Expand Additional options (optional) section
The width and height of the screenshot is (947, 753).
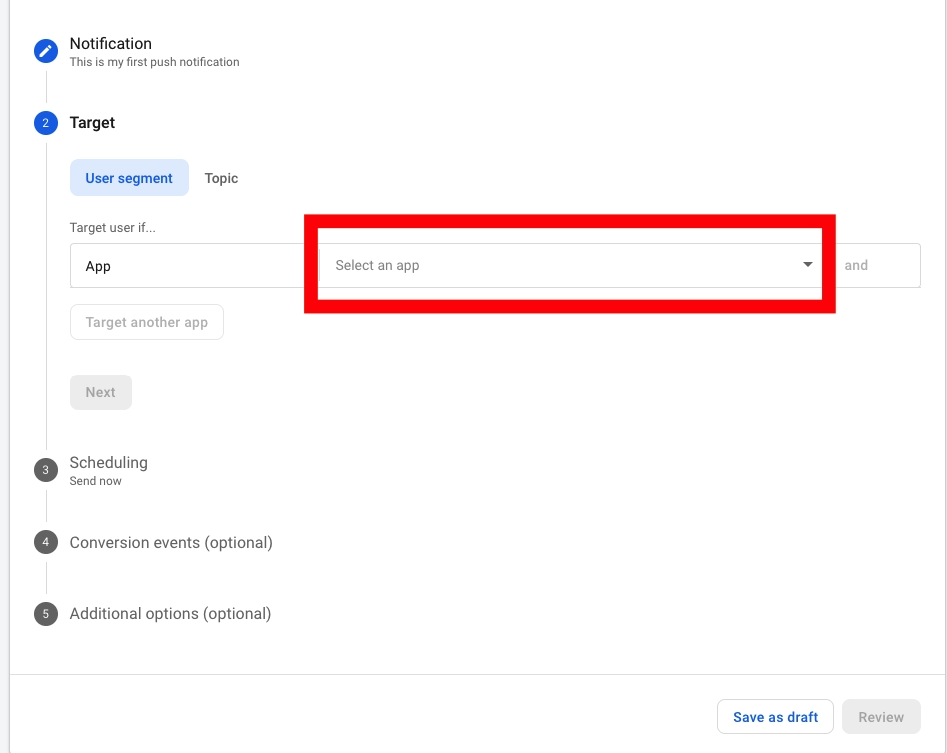[170, 614]
